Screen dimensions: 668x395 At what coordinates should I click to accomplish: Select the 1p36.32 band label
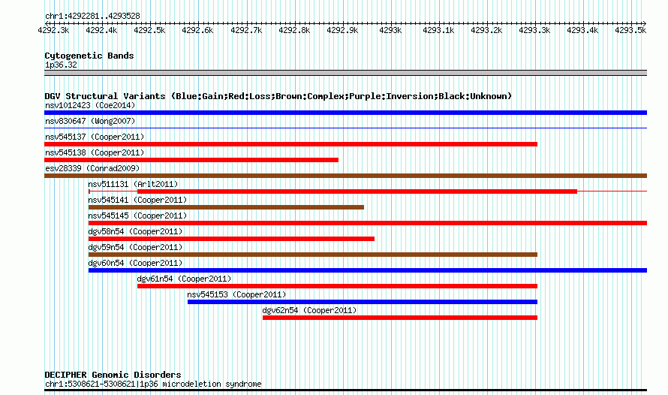pyautogui.click(x=62, y=65)
